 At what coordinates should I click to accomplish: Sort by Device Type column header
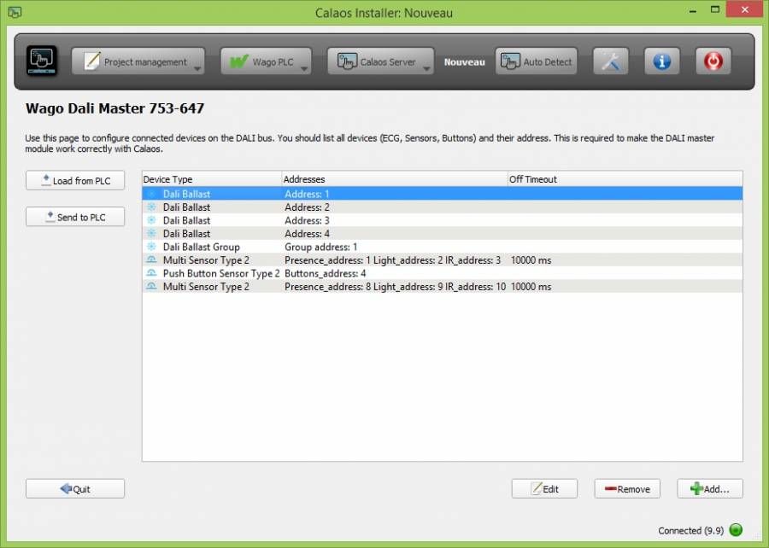[212, 179]
